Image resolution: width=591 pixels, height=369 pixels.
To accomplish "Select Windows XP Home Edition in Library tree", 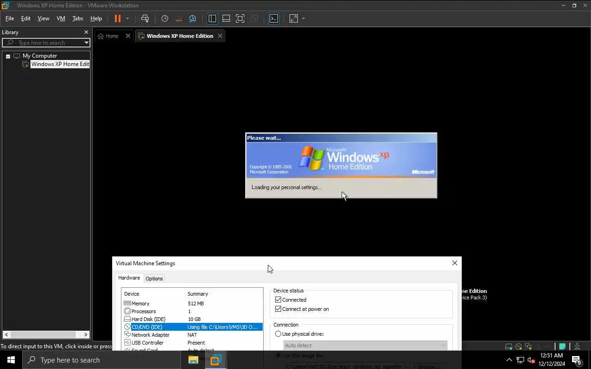I will coord(60,64).
